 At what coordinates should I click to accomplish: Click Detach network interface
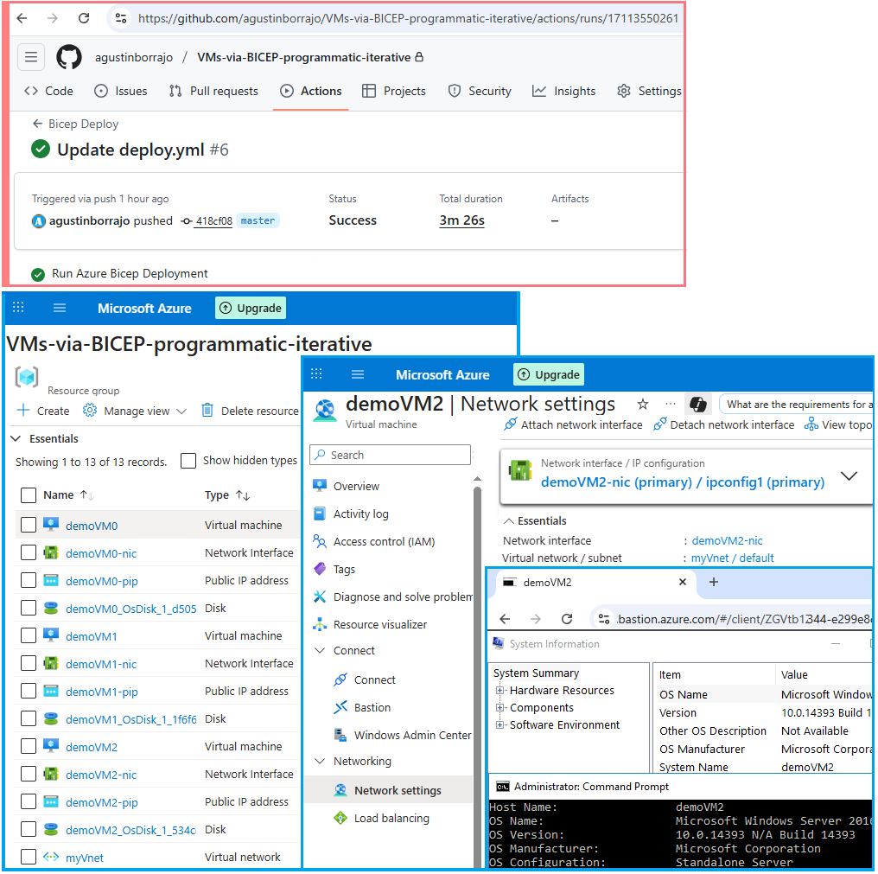point(723,424)
